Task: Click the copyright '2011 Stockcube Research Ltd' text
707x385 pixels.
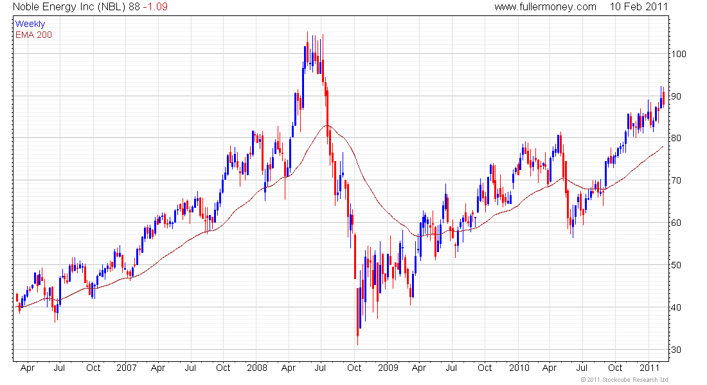Action: (x=625, y=380)
